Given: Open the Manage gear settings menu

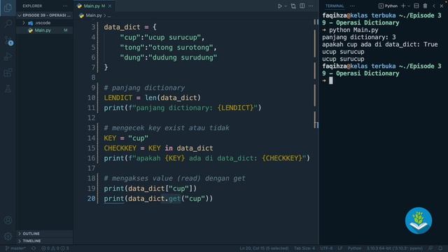Looking at the screenshot, I should pyautogui.click(x=8, y=237).
